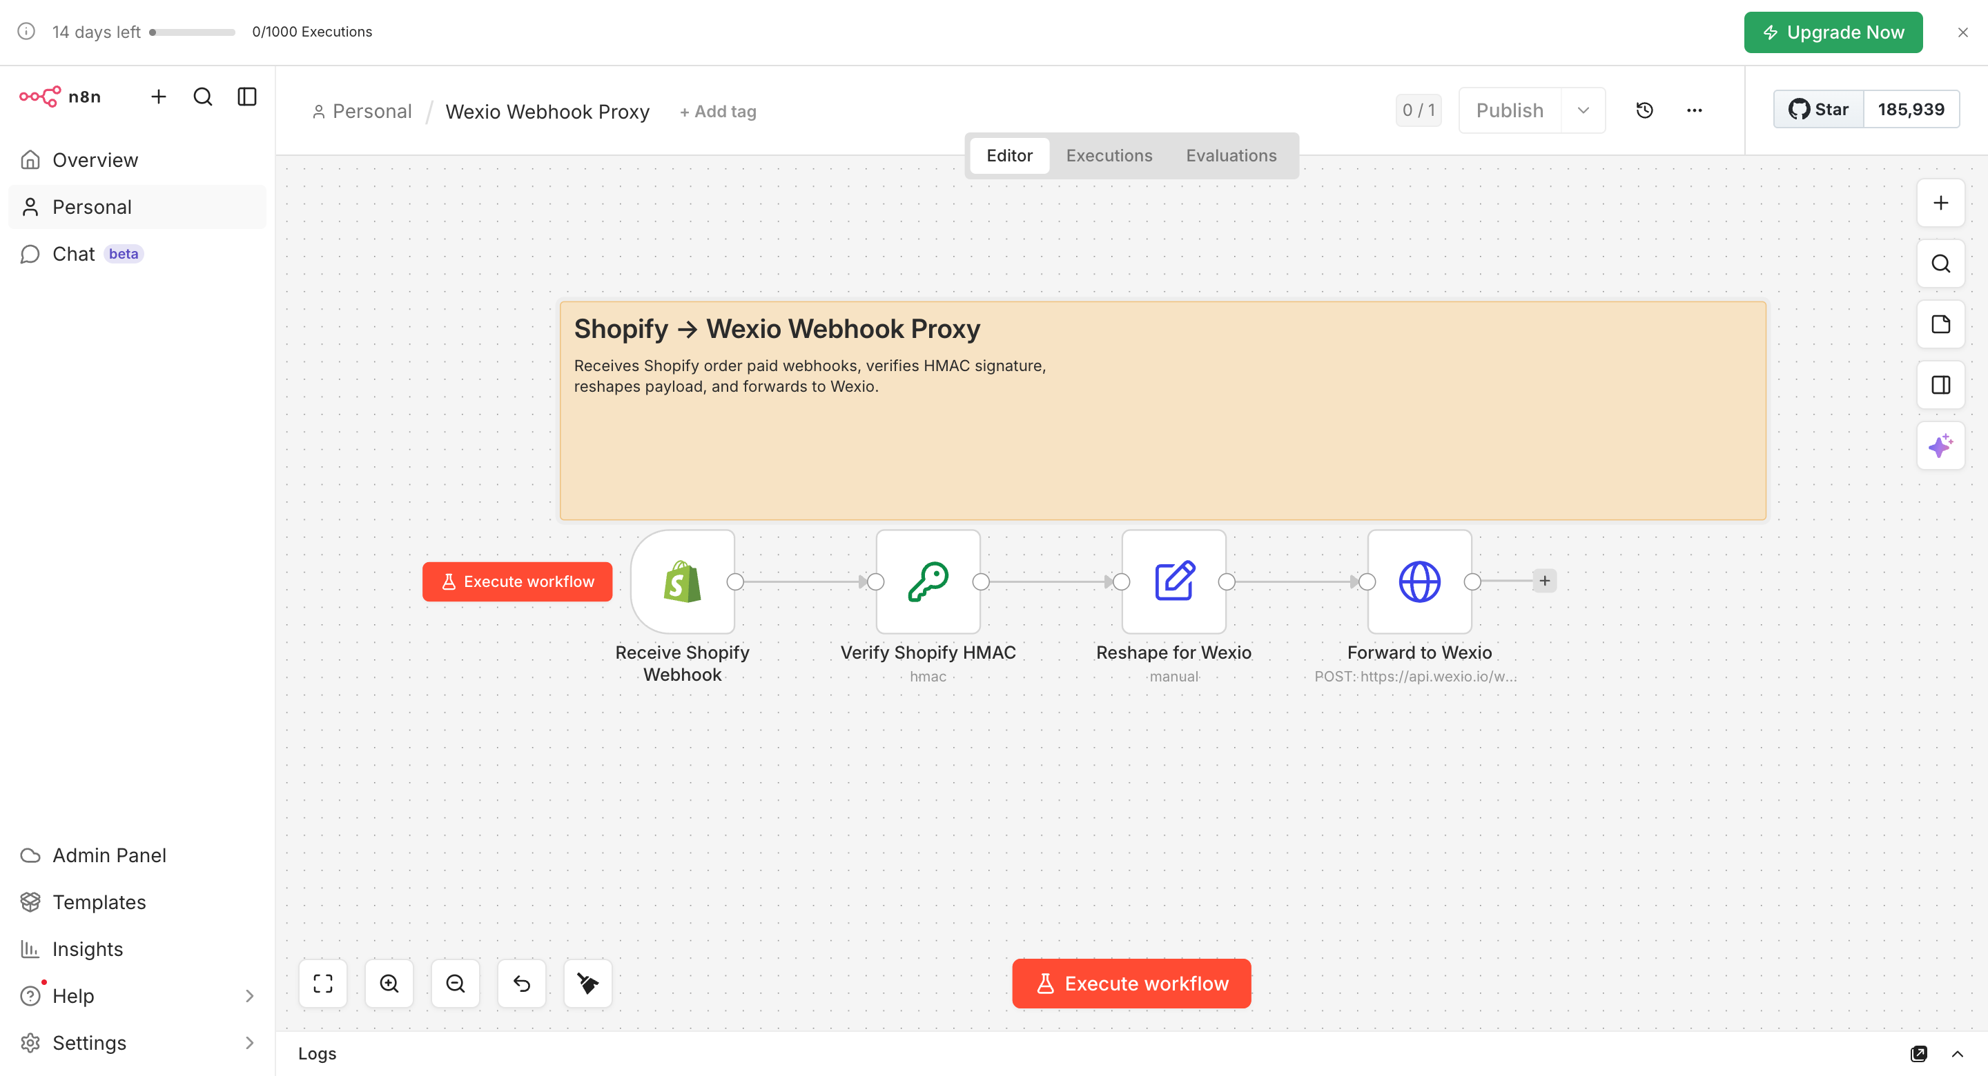The width and height of the screenshot is (1988, 1076).
Task: Click the Add tag link
Action: click(718, 112)
